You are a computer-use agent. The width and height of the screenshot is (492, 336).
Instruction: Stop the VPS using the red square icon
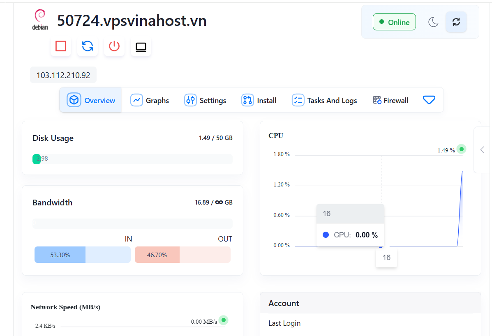tap(60, 46)
